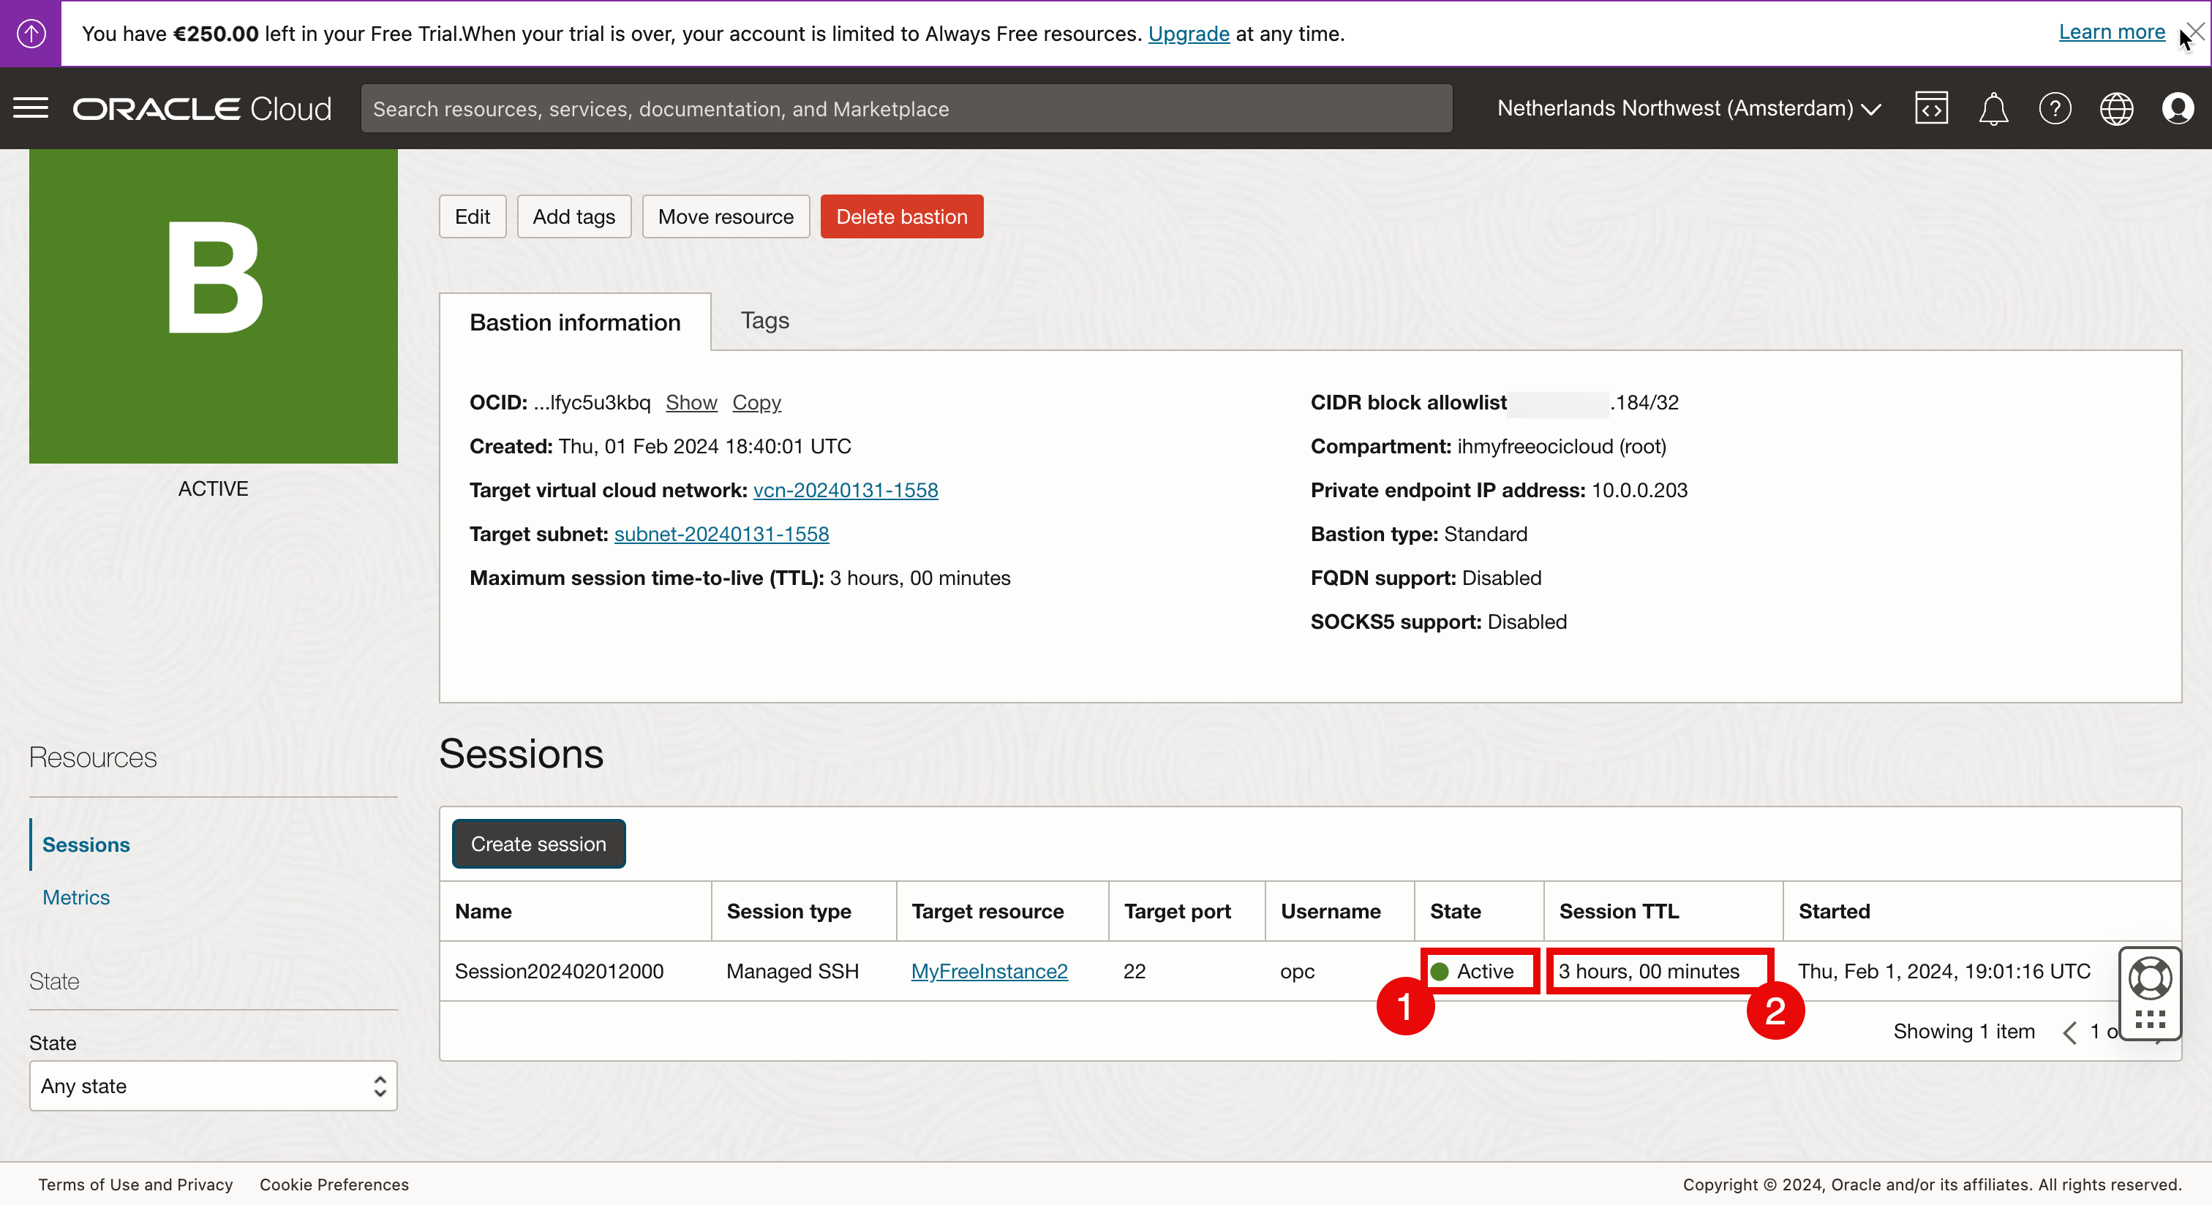Open the notifications bell
Viewport: 2212px width, 1205px height.
pyautogui.click(x=1993, y=109)
